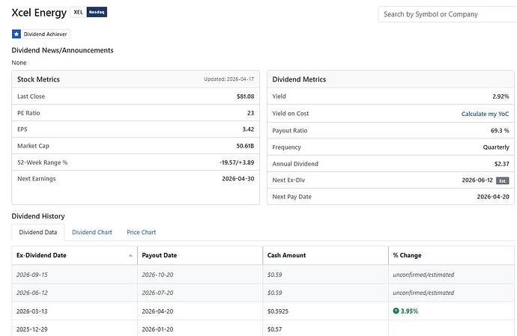This screenshot has width=517, height=336.
Task: Click the Market Cap value 50.61B
Action: click(245, 146)
